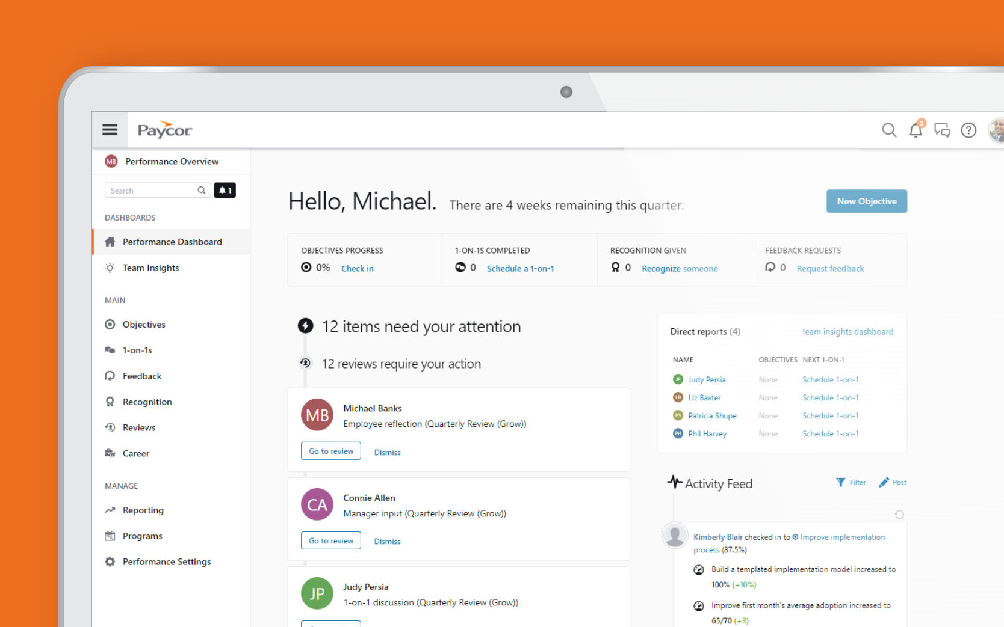Open the notifications bell in top bar
1004x627 pixels.
coord(916,129)
